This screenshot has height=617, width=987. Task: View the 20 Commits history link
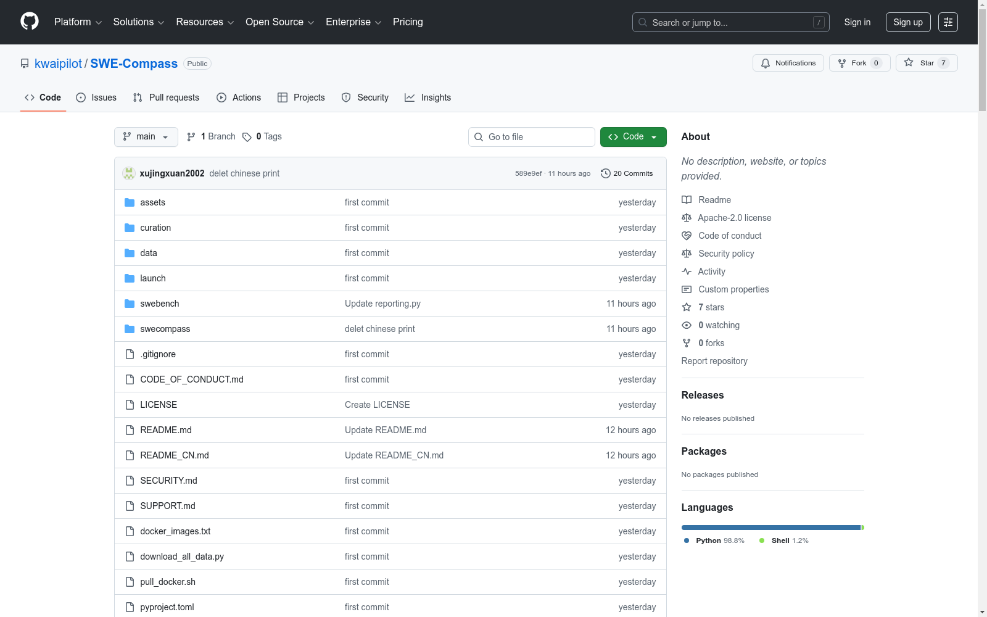point(627,173)
